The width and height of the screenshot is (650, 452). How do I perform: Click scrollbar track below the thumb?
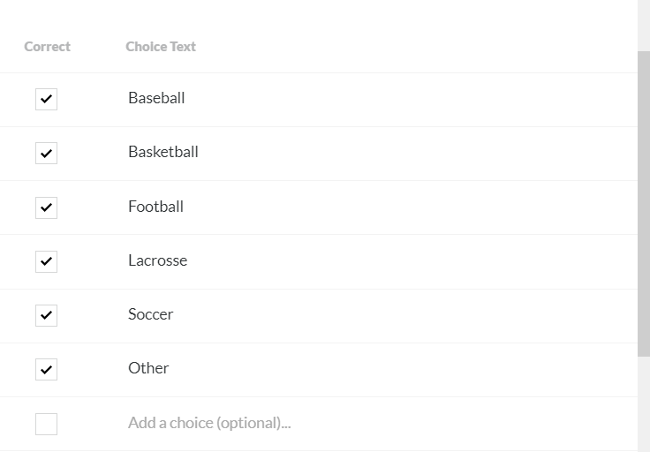pyautogui.click(x=644, y=406)
